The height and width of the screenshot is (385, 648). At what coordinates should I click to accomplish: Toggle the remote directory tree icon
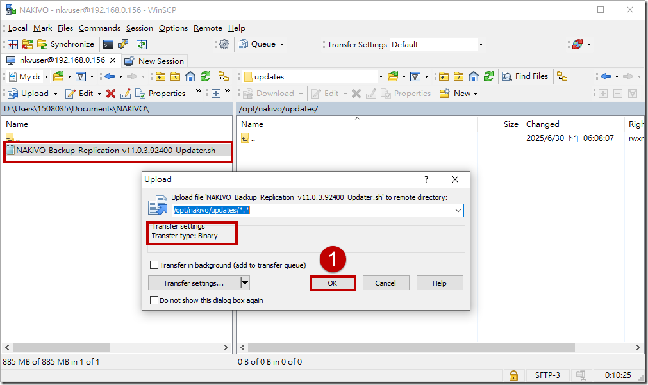562,76
